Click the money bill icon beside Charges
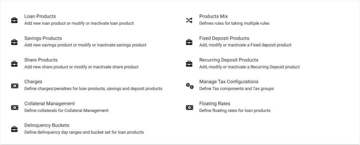The image size is (360, 145). click(14, 86)
